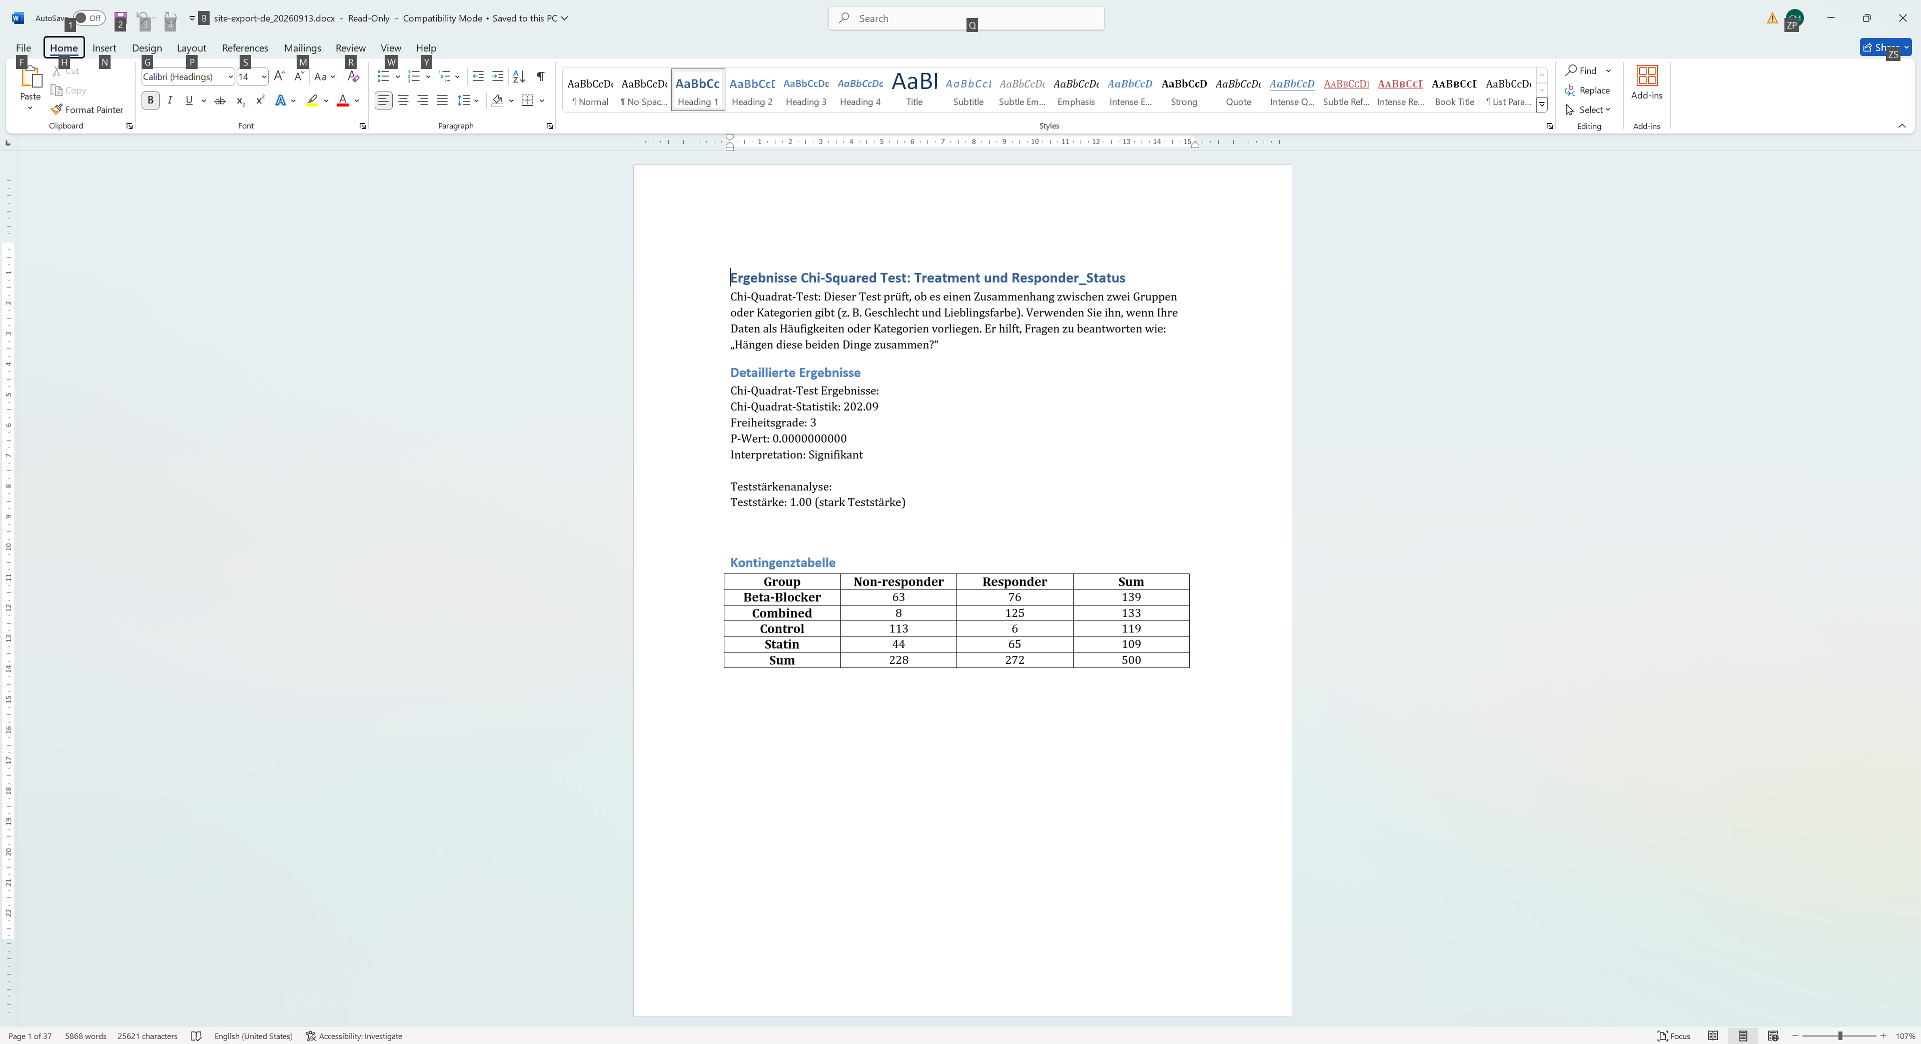Click the Text Effects icon
The width and height of the screenshot is (1921, 1044).
[x=280, y=100]
